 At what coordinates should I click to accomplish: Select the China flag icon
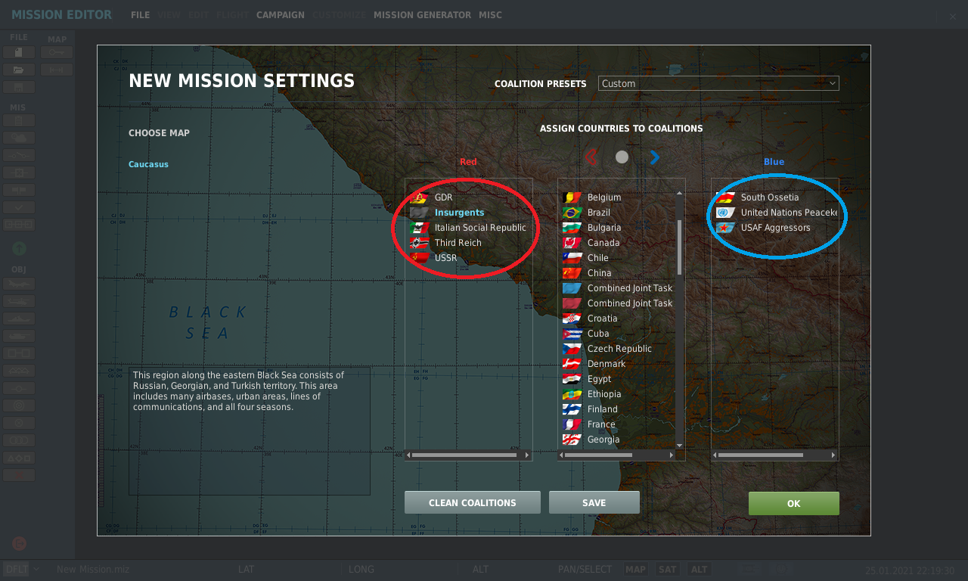572,273
